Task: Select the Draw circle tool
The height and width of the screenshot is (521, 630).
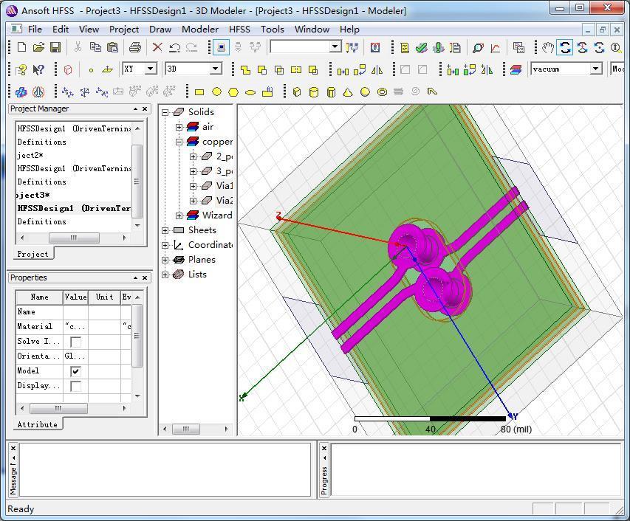Action: pyautogui.click(x=216, y=92)
